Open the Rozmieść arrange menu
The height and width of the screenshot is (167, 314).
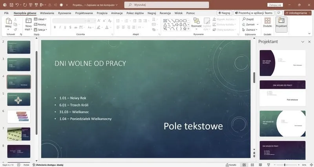click(196, 24)
